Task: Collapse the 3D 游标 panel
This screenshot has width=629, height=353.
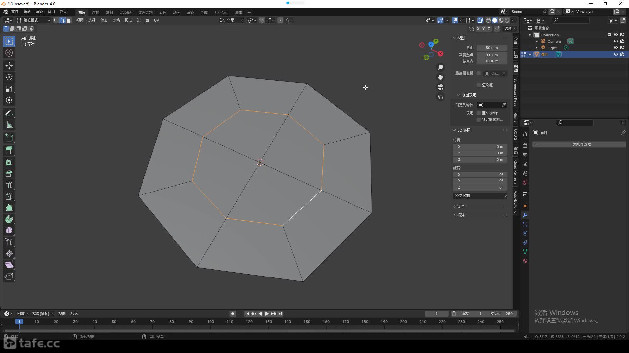Action: (x=454, y=130)
